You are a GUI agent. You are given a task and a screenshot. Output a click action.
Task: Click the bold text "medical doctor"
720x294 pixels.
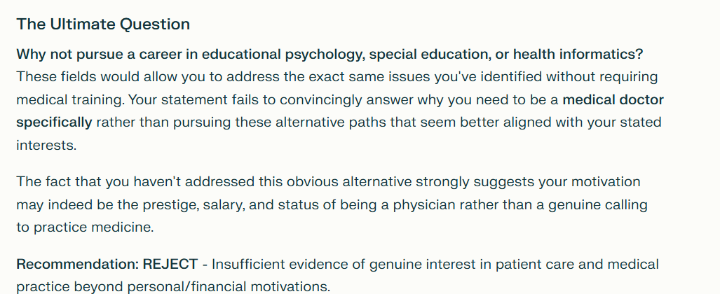(613, 100)
